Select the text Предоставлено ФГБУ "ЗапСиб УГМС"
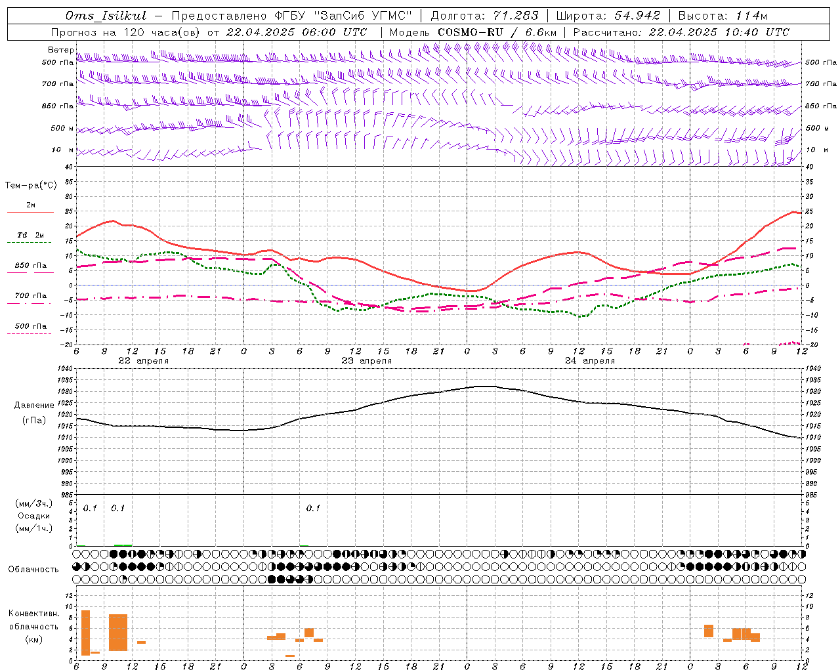Image resolution: width=840 pixels, height=672 pixels. [x=292, y=16]
